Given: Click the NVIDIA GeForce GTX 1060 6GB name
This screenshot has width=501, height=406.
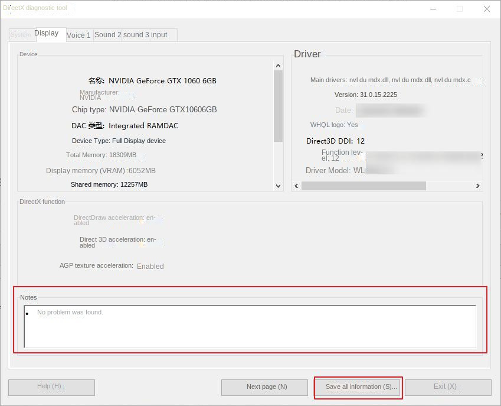Looking at the screenshot, I should (x=162, y=81).
